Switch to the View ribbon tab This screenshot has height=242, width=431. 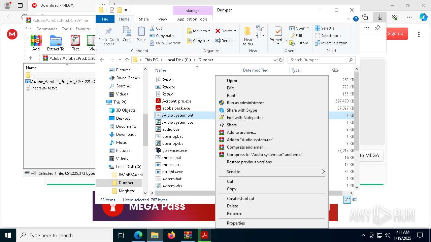pos(163,19)
